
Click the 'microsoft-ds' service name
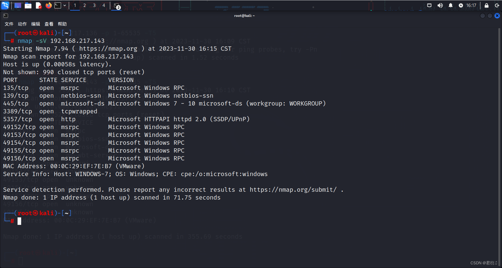click(x=83, y=103)
